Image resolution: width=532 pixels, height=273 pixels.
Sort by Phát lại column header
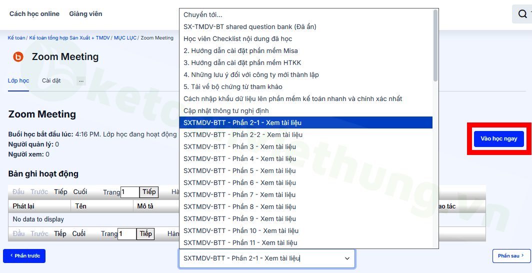pyautogui.click(x=23, y=206)
